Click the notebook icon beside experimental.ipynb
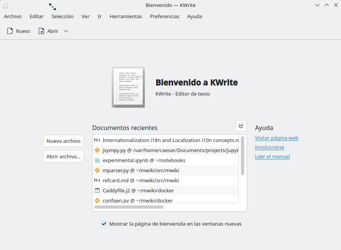The image size is (341, 250). pos(97,160)
